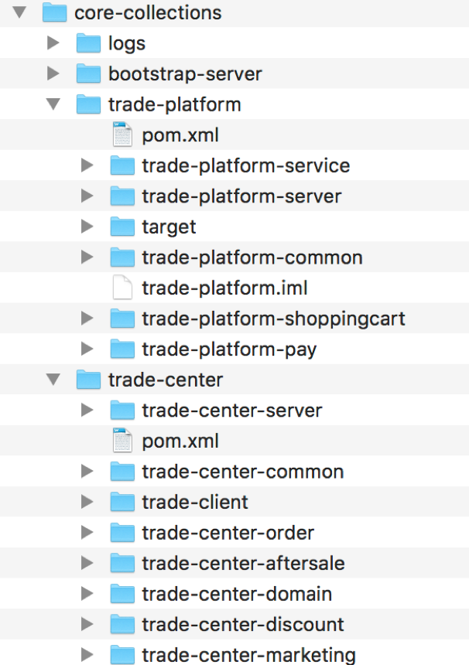
Task: Click the target folder icon
Action: pyautogui.click(x=122, y=226)
